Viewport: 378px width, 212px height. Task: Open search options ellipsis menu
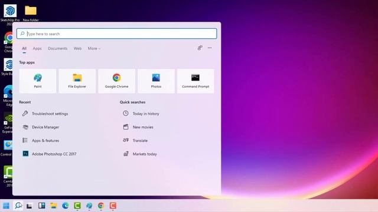pos(210,48)
